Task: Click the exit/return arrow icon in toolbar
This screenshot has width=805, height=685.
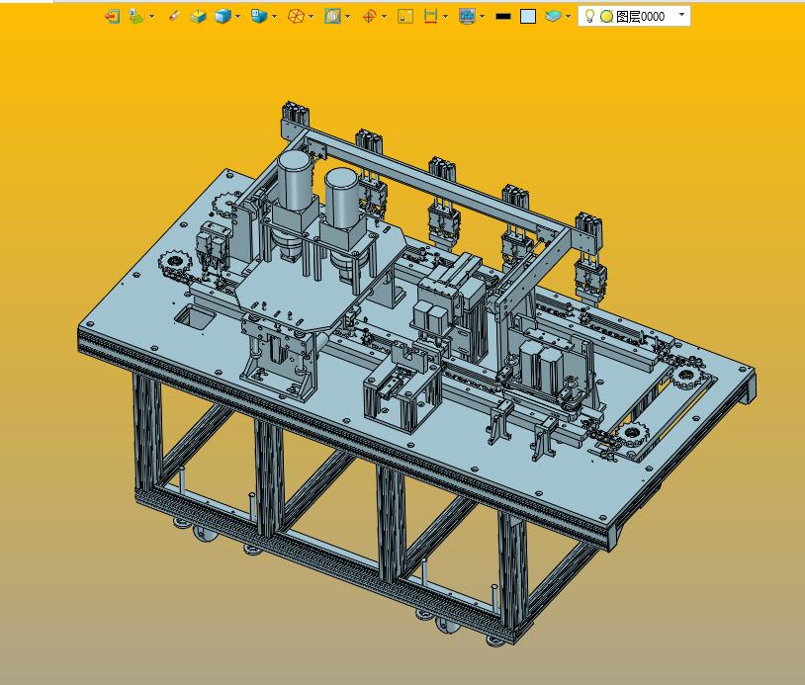Action: (113, 17)
